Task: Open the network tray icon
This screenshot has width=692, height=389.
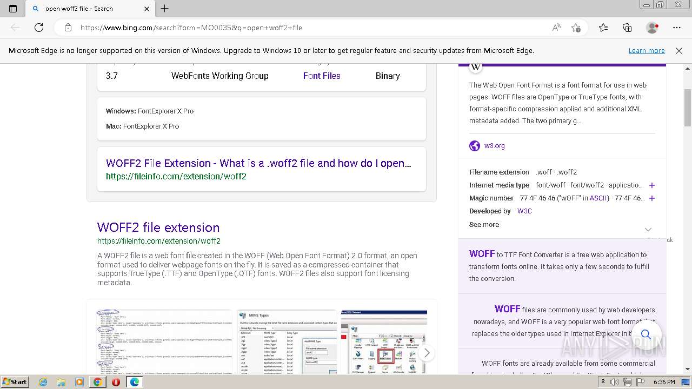Action: (627, 382)
